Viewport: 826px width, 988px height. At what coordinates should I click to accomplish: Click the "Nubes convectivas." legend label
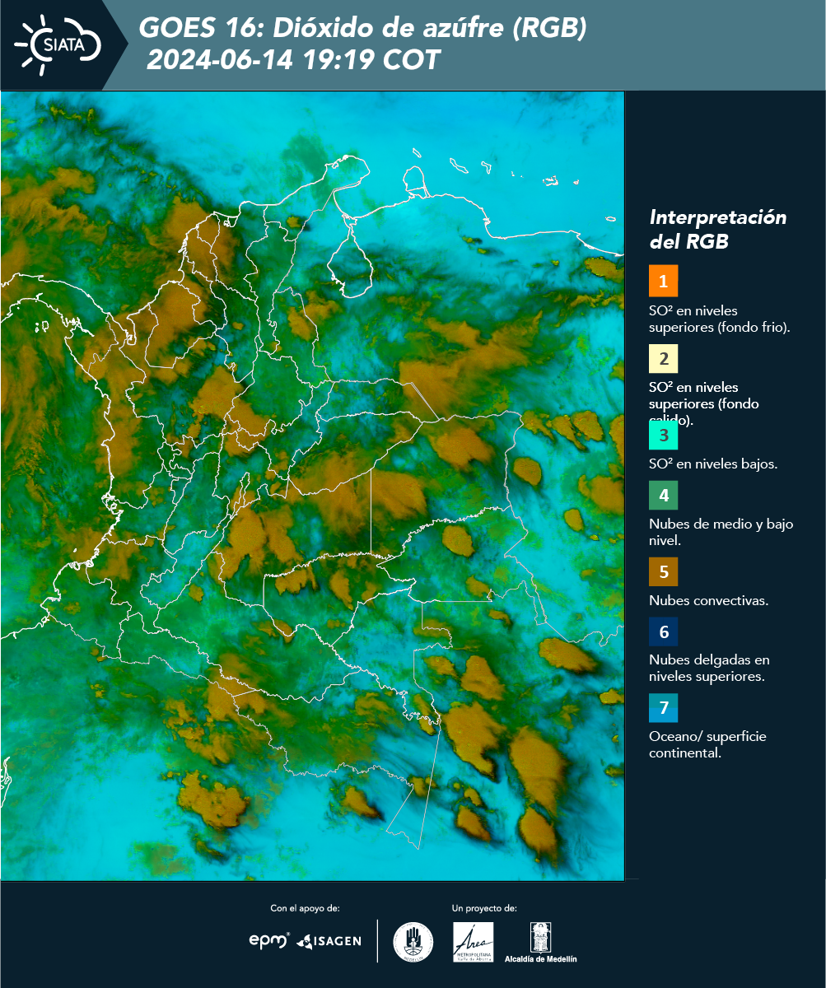[709, 600]
